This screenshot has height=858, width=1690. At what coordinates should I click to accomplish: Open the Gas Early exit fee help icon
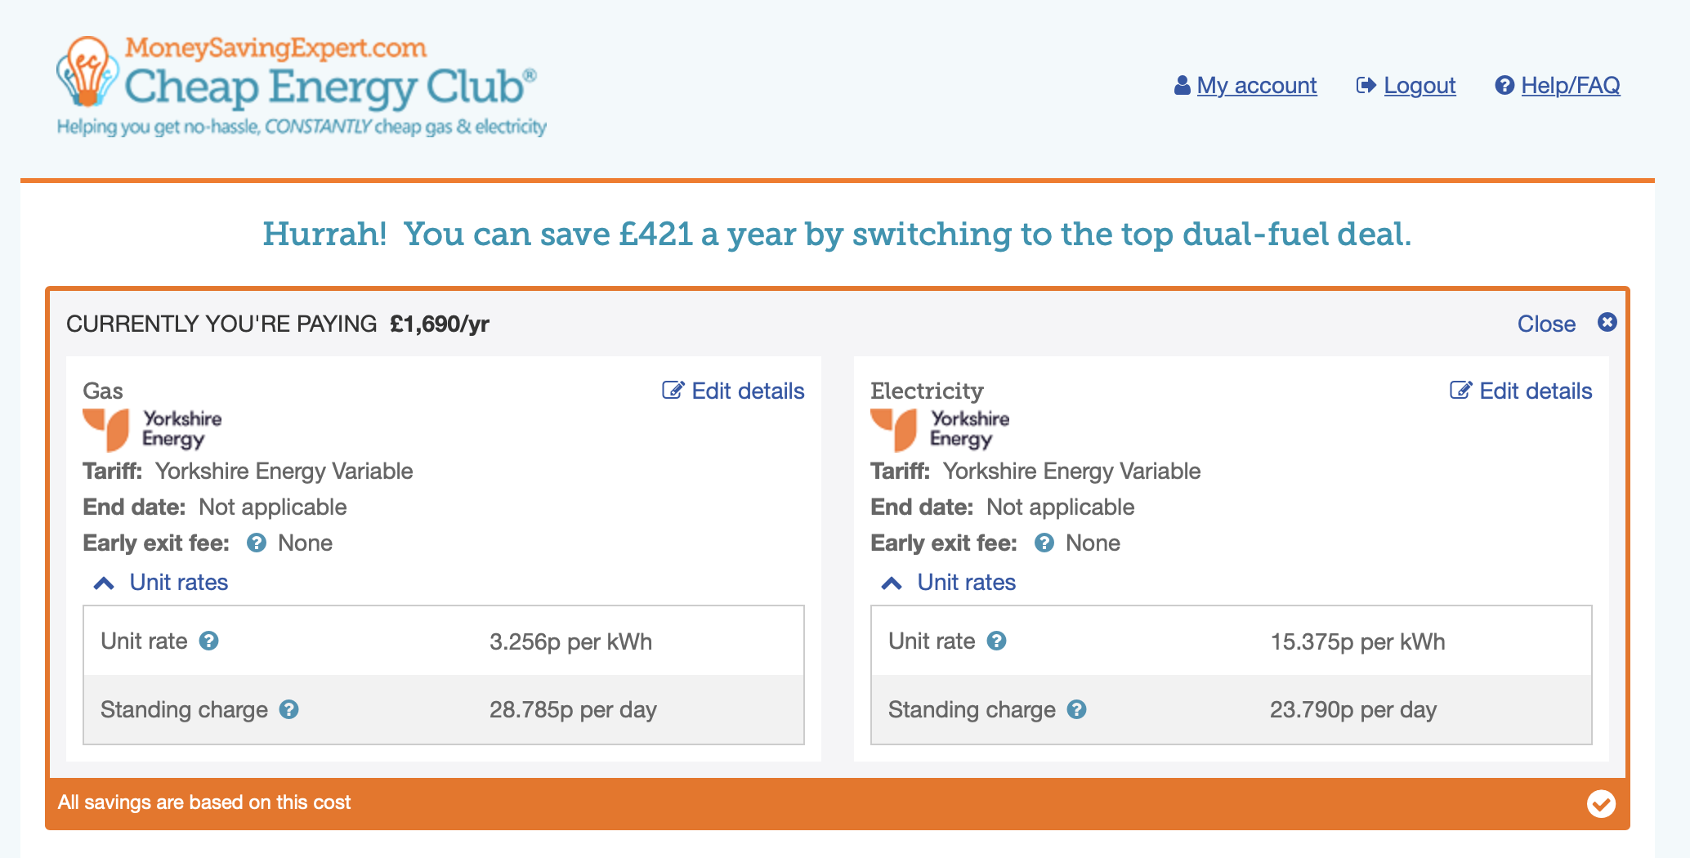(257, 543)
